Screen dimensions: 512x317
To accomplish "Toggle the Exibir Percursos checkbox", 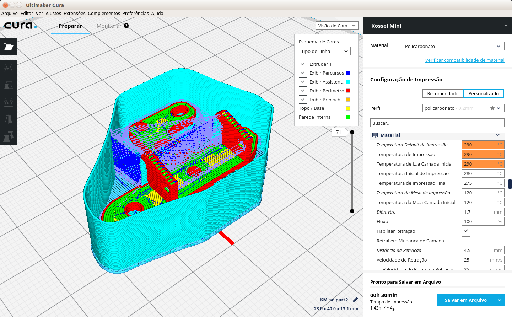I will point(303,73).
